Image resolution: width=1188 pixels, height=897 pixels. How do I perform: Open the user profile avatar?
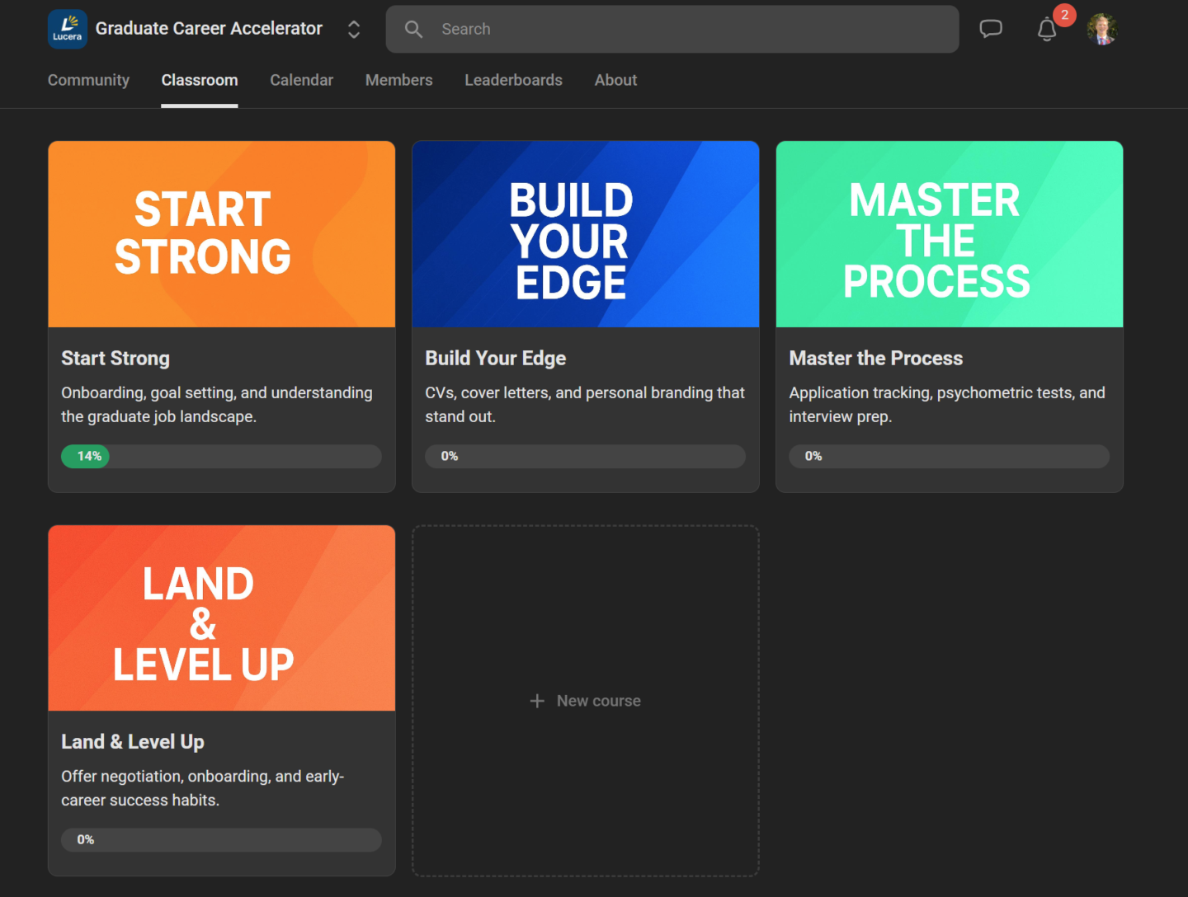point(1102,29)
